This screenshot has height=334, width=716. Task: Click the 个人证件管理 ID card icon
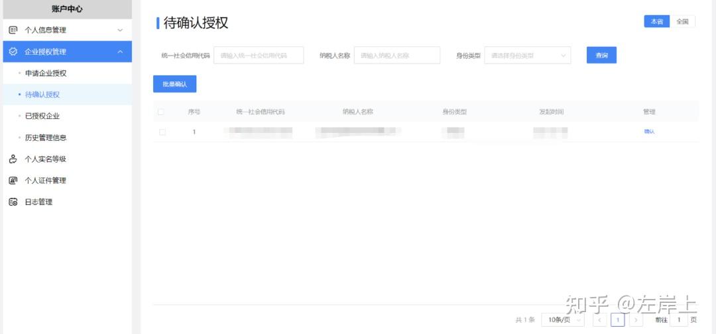point(13,181)
